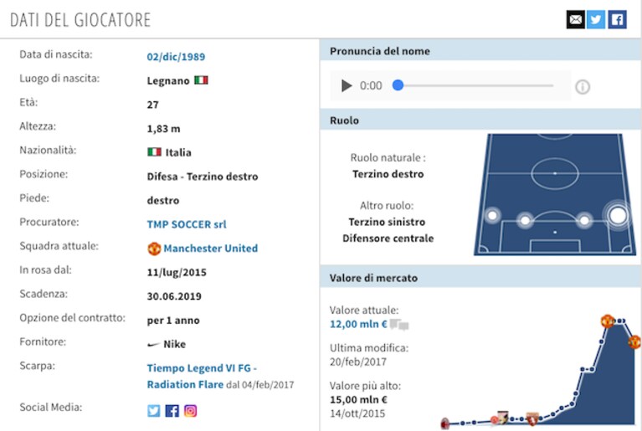The image size is (642, 431).
Task: Select last change date 20/feb/2017
Action: 358,362
